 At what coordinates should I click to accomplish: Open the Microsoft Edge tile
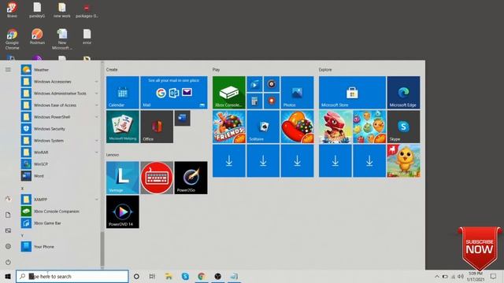403,93
